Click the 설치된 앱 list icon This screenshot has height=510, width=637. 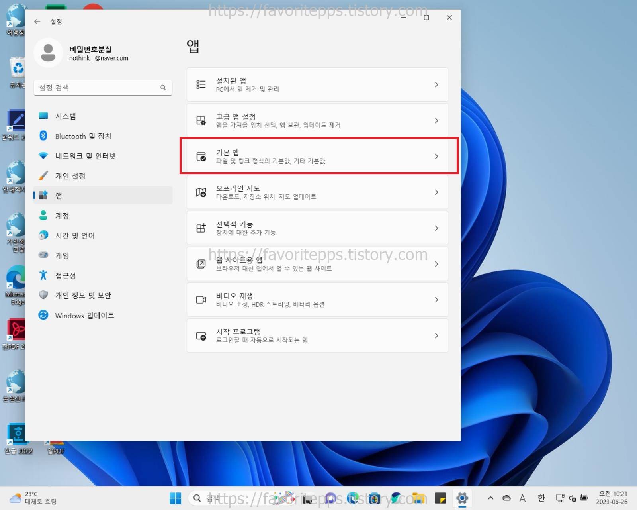201,84
